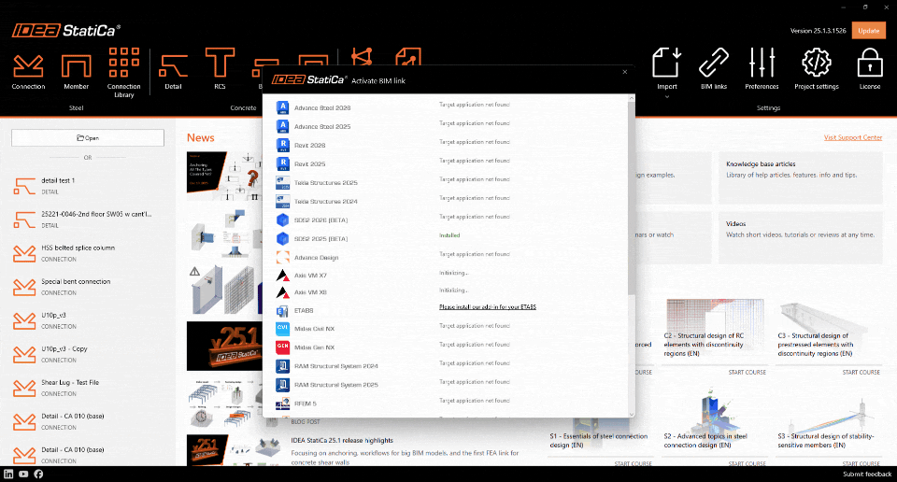This screenshot has height=482, width=897.
Task: Click the IDEA StatiCa logo
Action: pyautogui.click(x=66, y=30)
